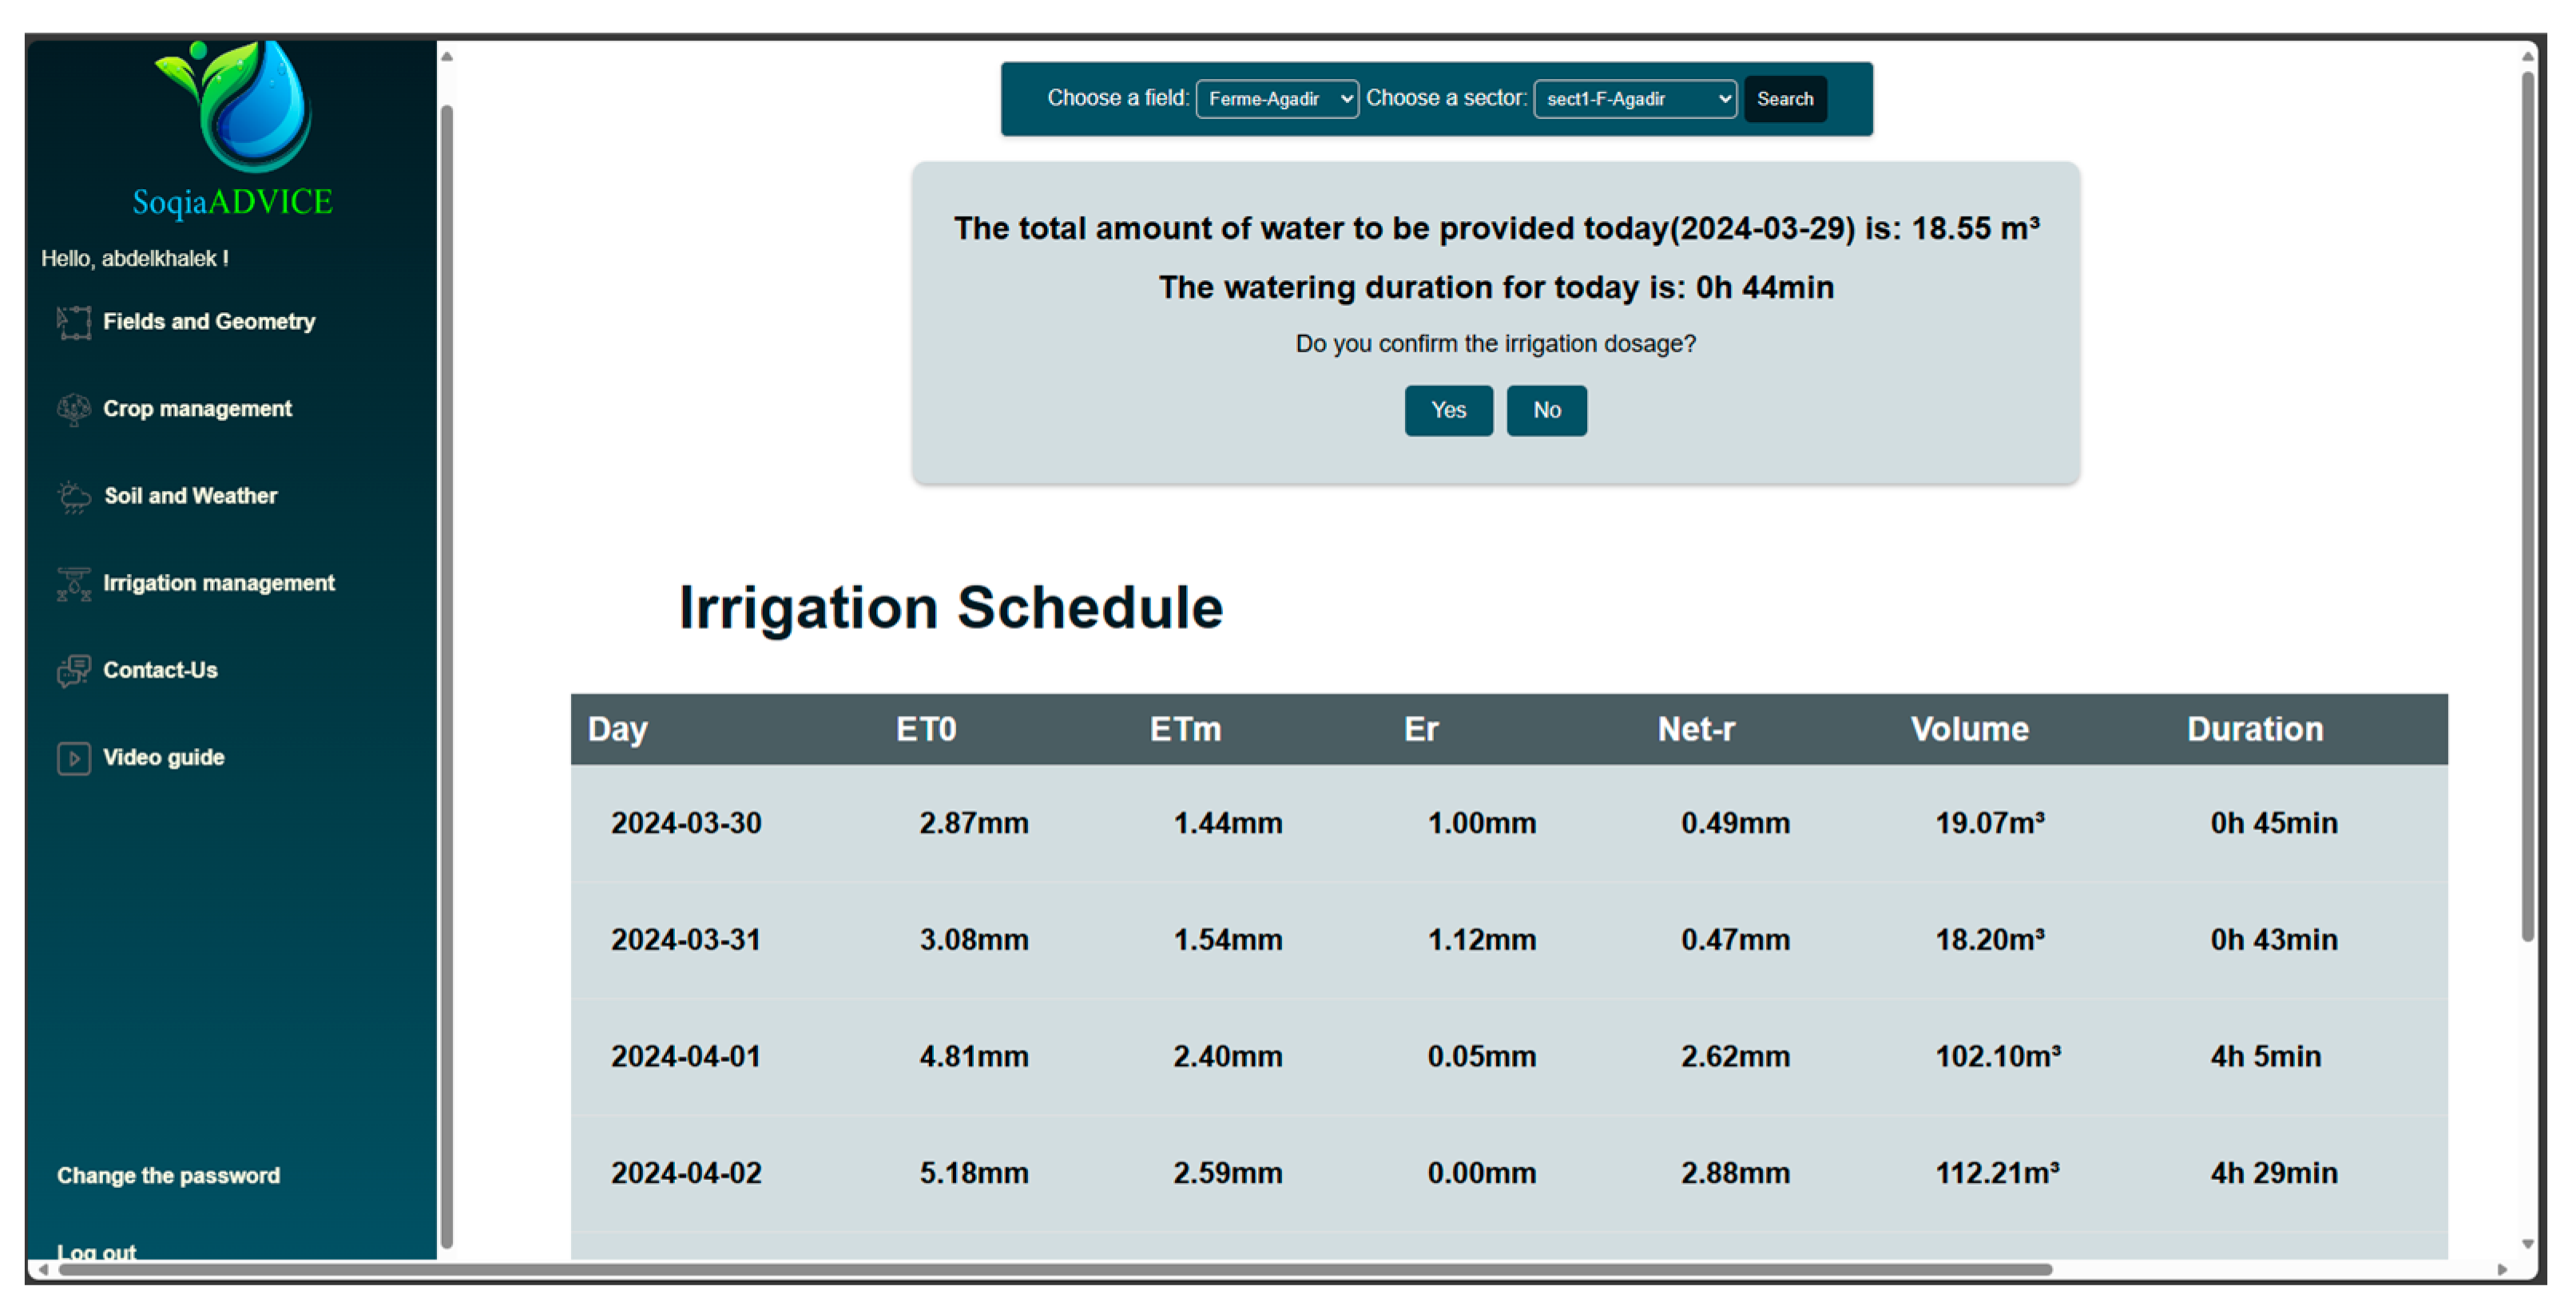
Task: Click Change the password link
Action: pyautogui.click(x=168, y=1175)
